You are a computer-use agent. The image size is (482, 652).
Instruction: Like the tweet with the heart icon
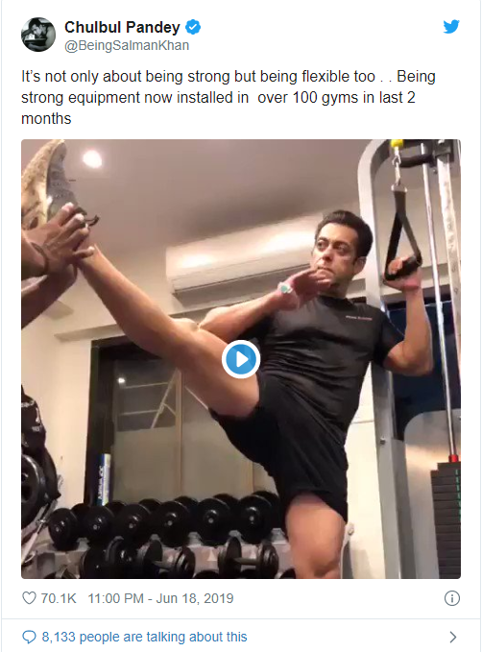(29, 598)
